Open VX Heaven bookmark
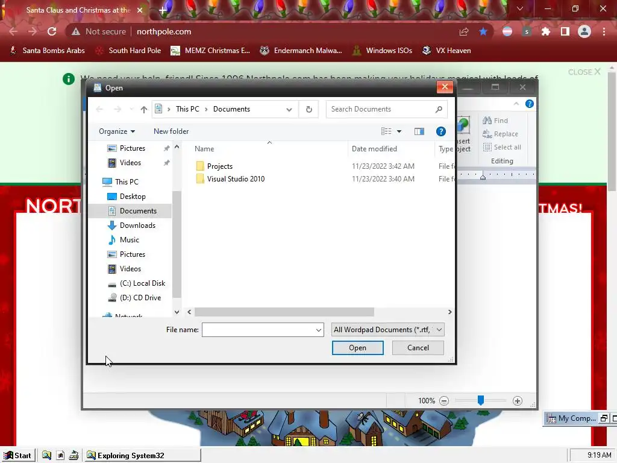Screen dimensions: 617x463 point(446,51)
